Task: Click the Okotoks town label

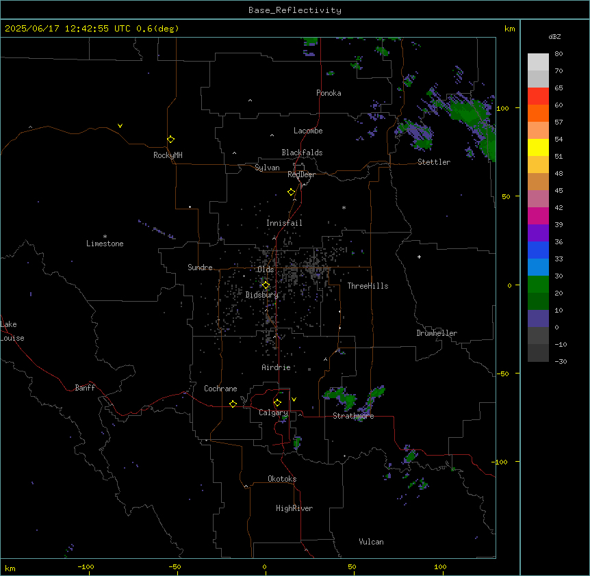Action: coord(282,479)
